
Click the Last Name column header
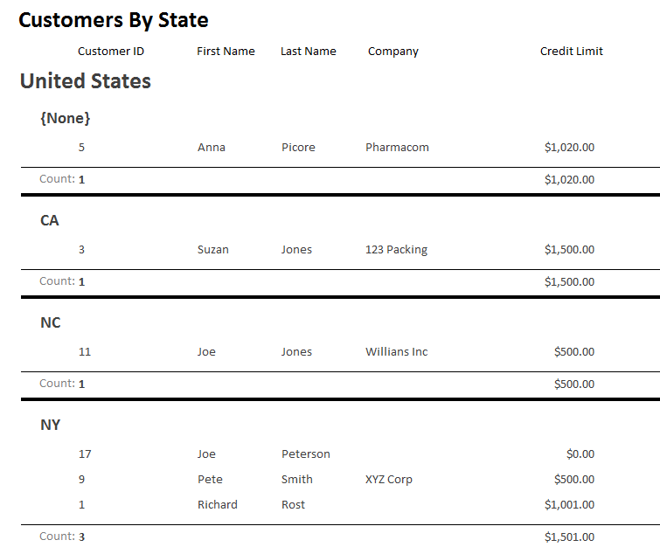click(308, 52)
